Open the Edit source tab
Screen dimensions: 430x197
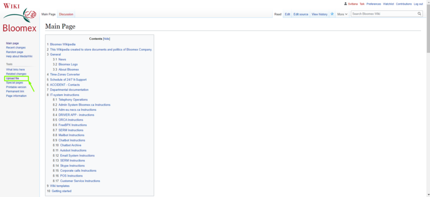tap(301, 15)
